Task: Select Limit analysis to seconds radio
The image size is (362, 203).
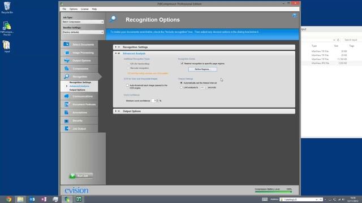Action: pos(182,87)
